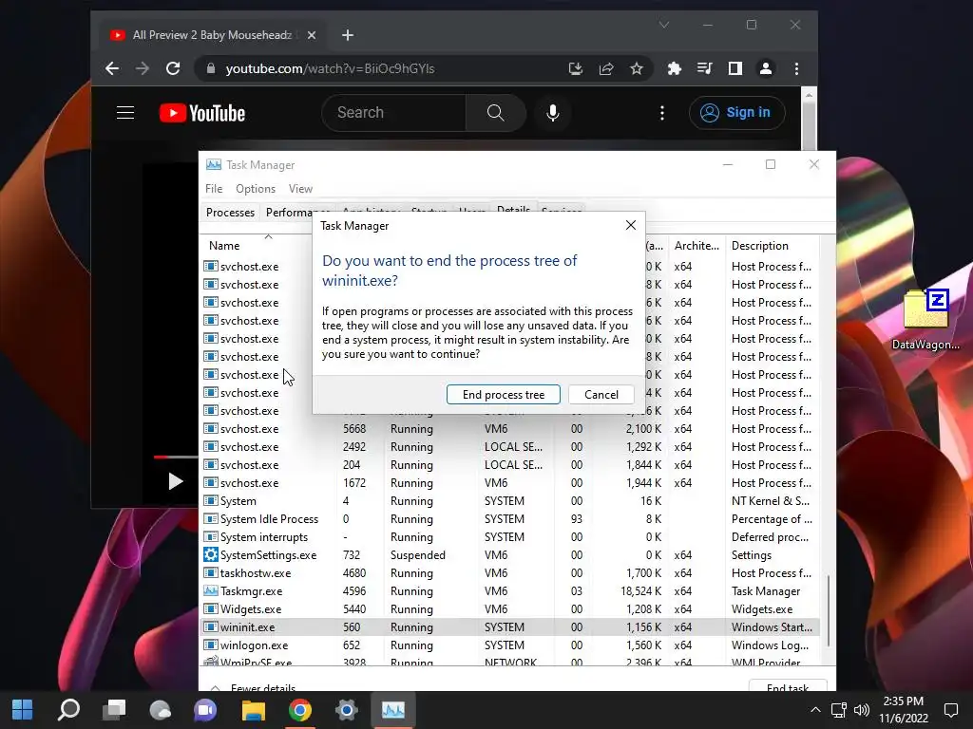Open taskbar Search

68,710
